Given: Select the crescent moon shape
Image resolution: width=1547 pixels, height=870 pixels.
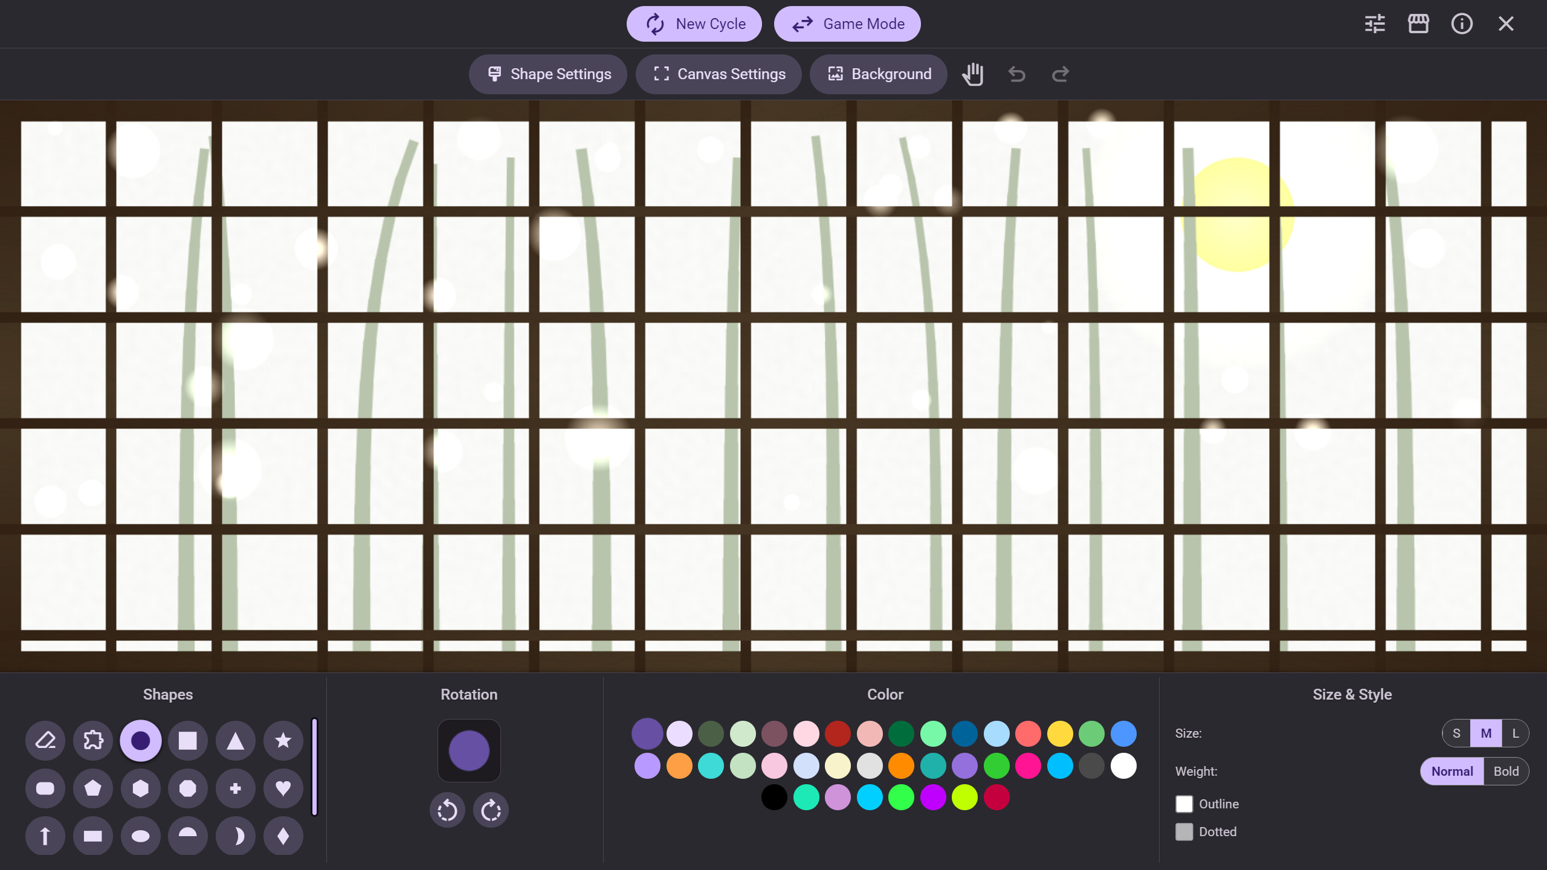Looking at the screenshot, I should pyautogui.click(x=235, y=836).
